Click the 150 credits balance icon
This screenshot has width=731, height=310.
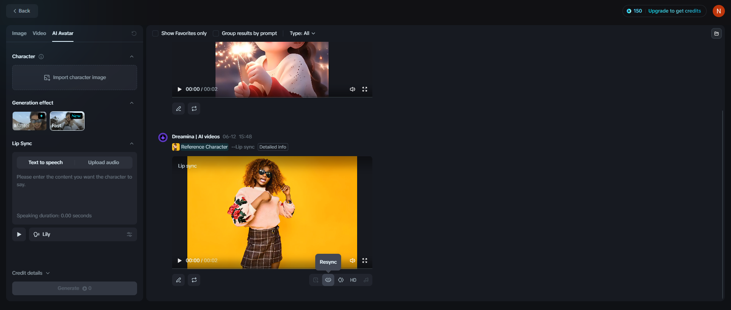[x=629, y=11]
